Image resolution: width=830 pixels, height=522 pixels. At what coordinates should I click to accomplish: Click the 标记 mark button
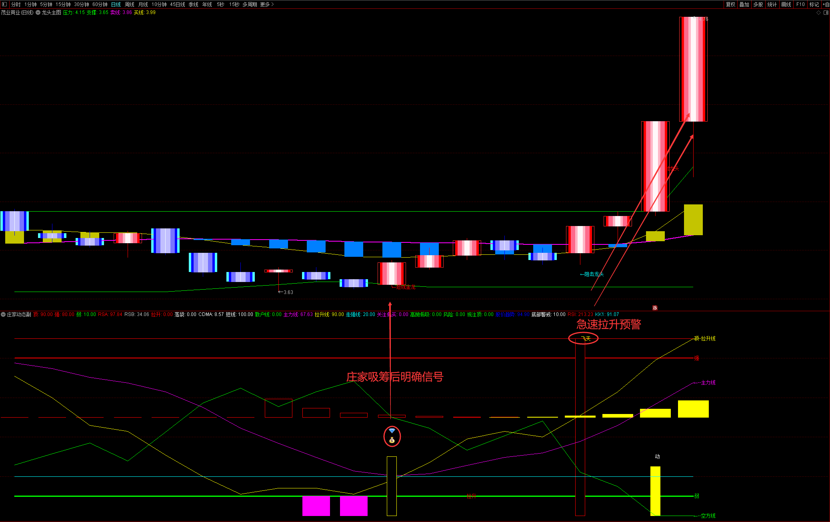[814, 4]
